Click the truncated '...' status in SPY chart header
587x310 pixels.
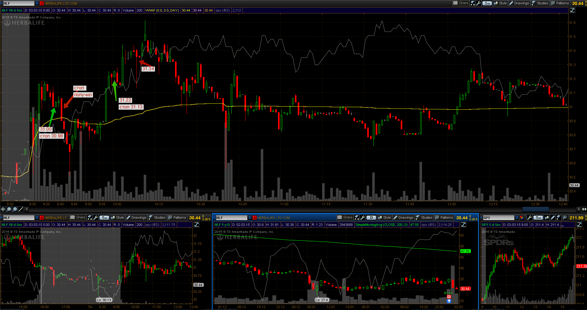[563, 225]
